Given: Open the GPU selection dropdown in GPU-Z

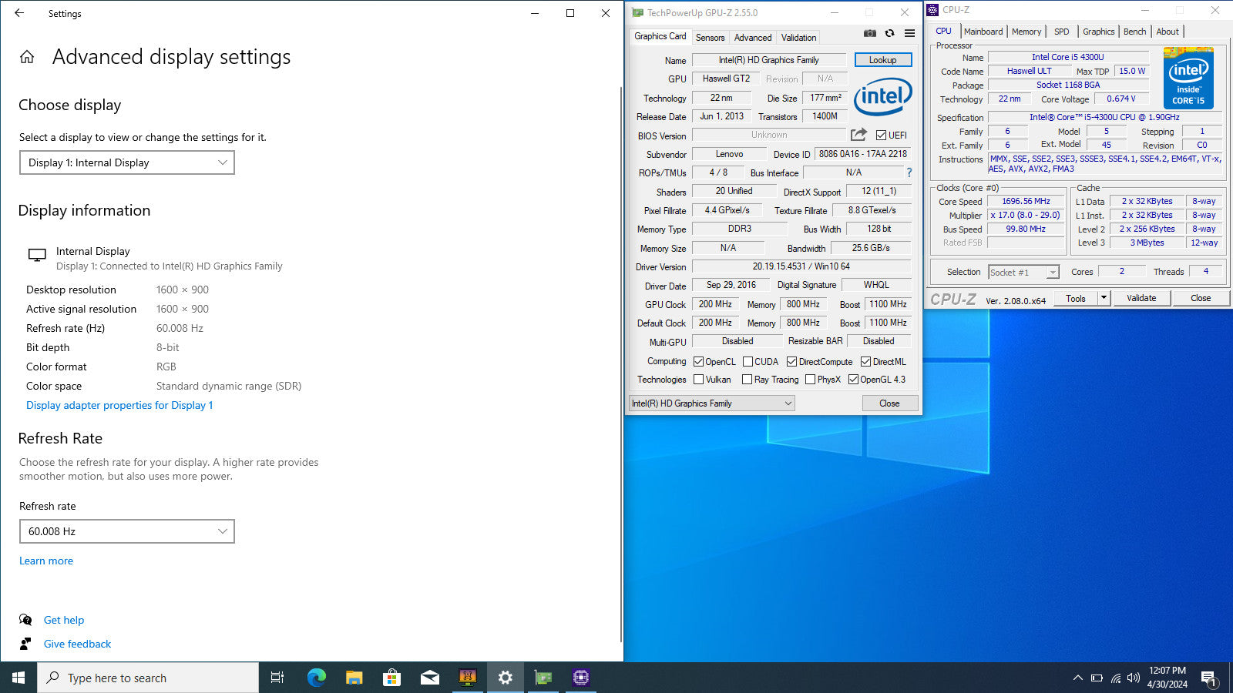Looking at the screenshot, I should click(x=711, y=403).
